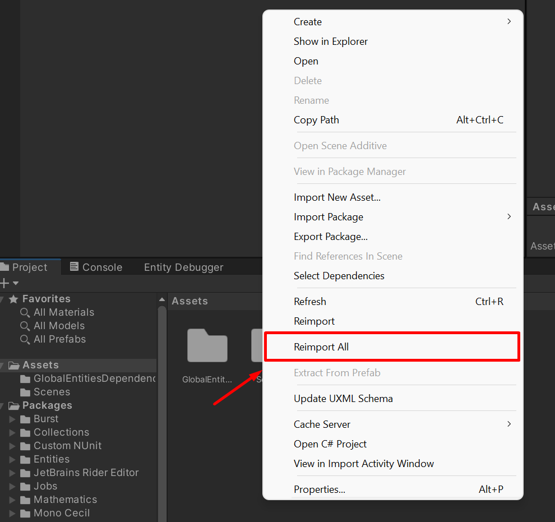
Task: Click search icon beside All Prefabs
Action: (x=25, y=339)
